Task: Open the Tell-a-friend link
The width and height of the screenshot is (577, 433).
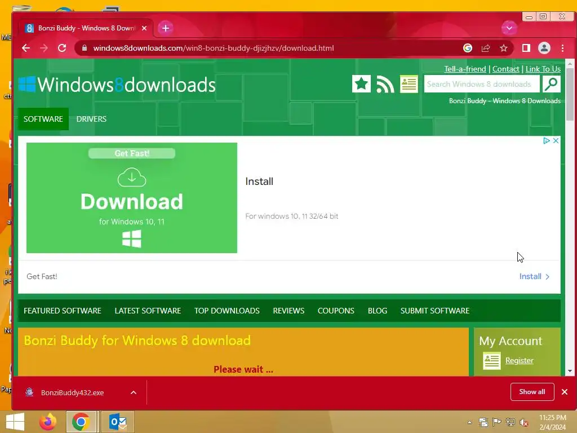Action: pos(465,69)
